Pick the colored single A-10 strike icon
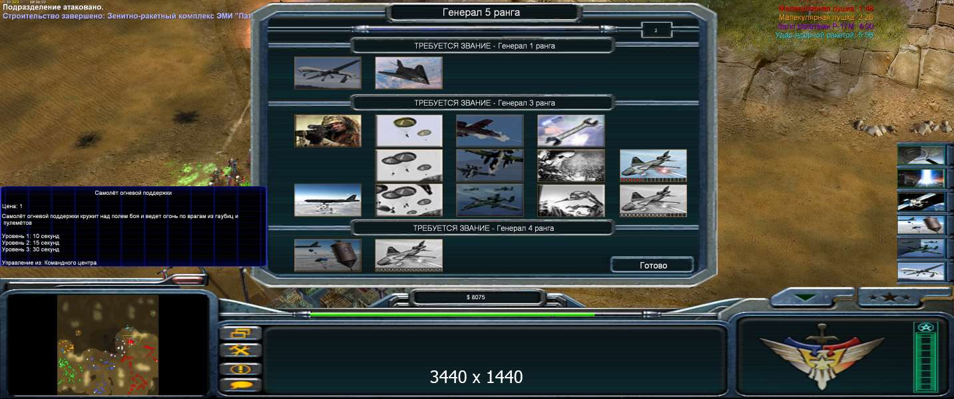 tap(490, 131)
